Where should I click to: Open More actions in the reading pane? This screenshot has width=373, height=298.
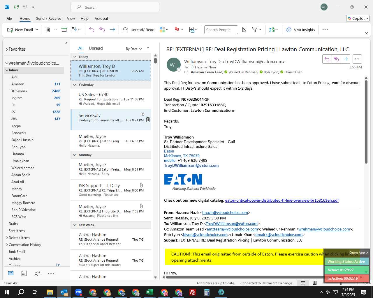(357, 59)
